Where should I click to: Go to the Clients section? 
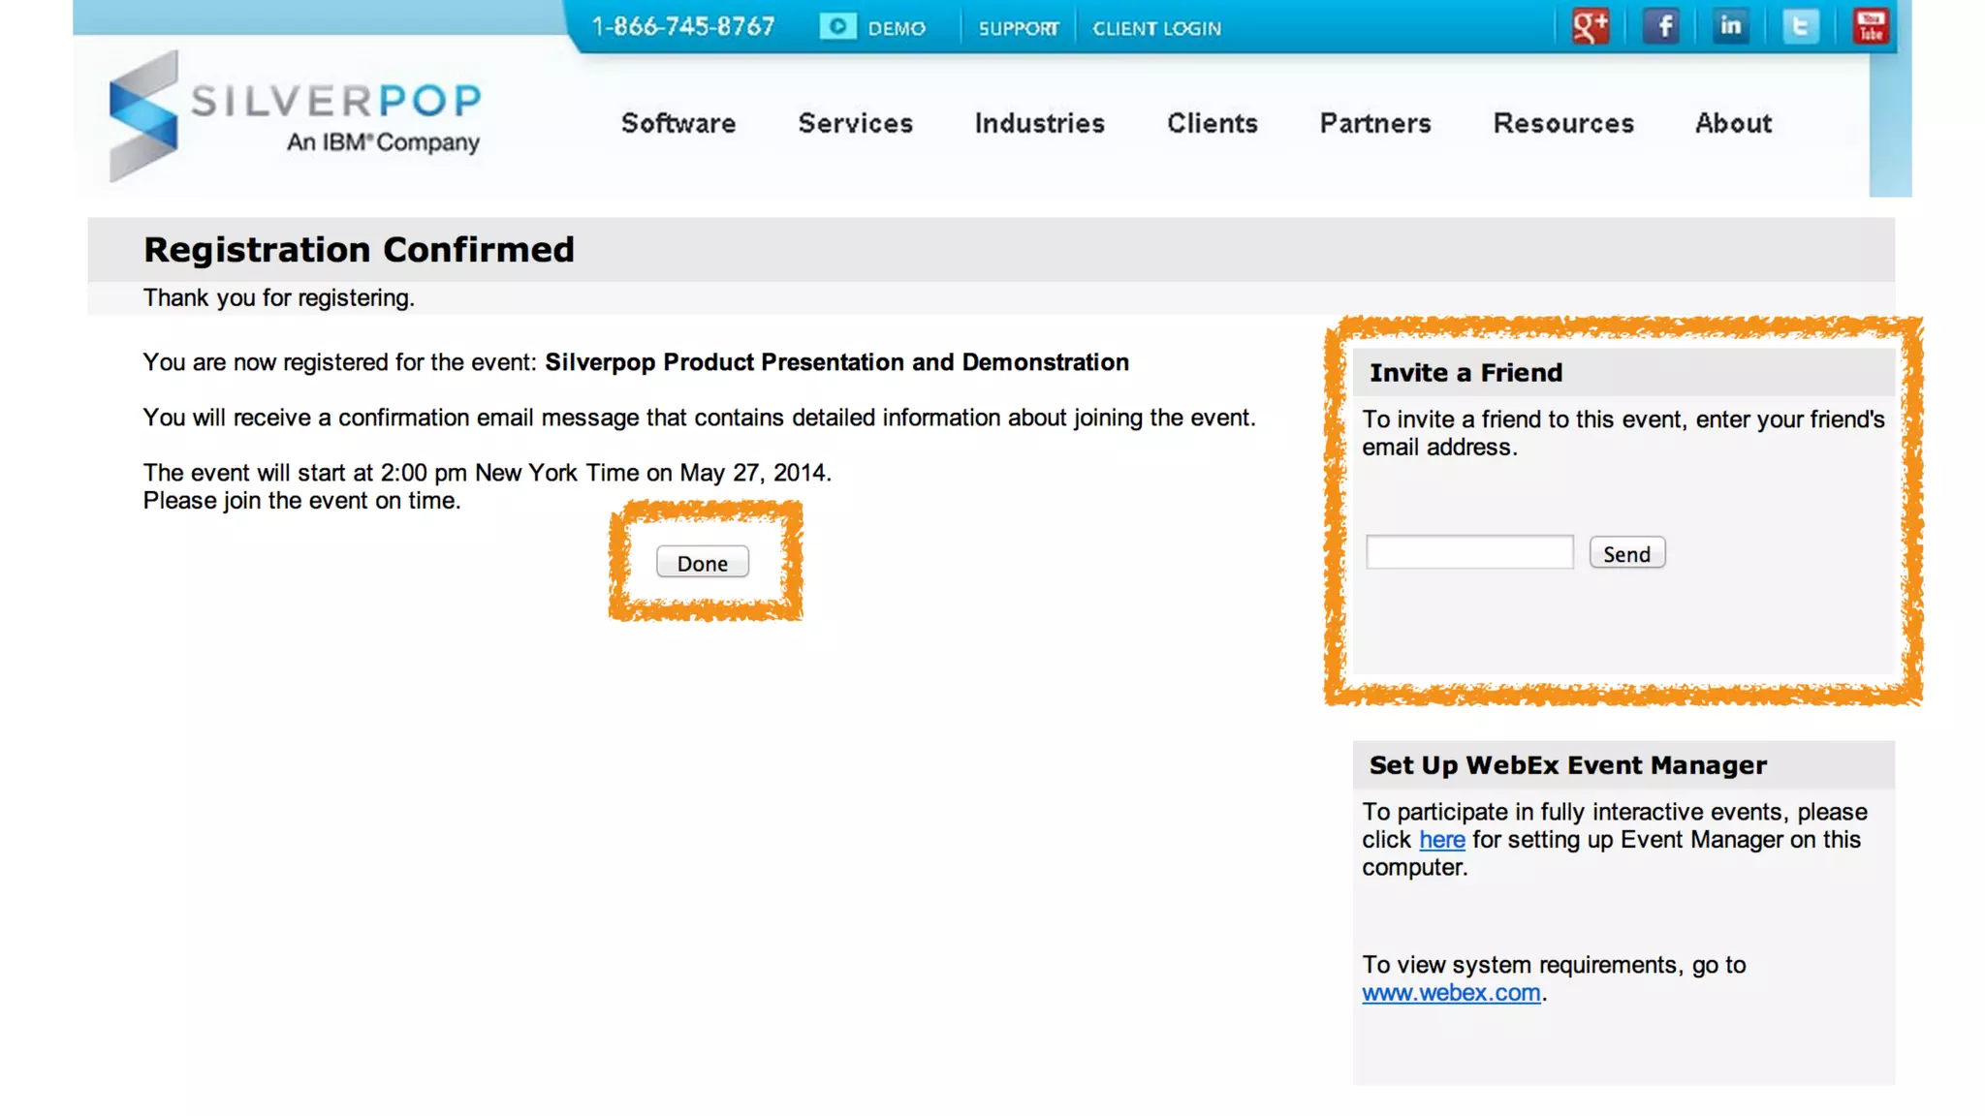pyautogui.click(x=1213, y=123)
